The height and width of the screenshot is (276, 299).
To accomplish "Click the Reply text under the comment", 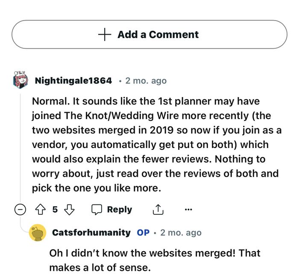I will (119, 210).
